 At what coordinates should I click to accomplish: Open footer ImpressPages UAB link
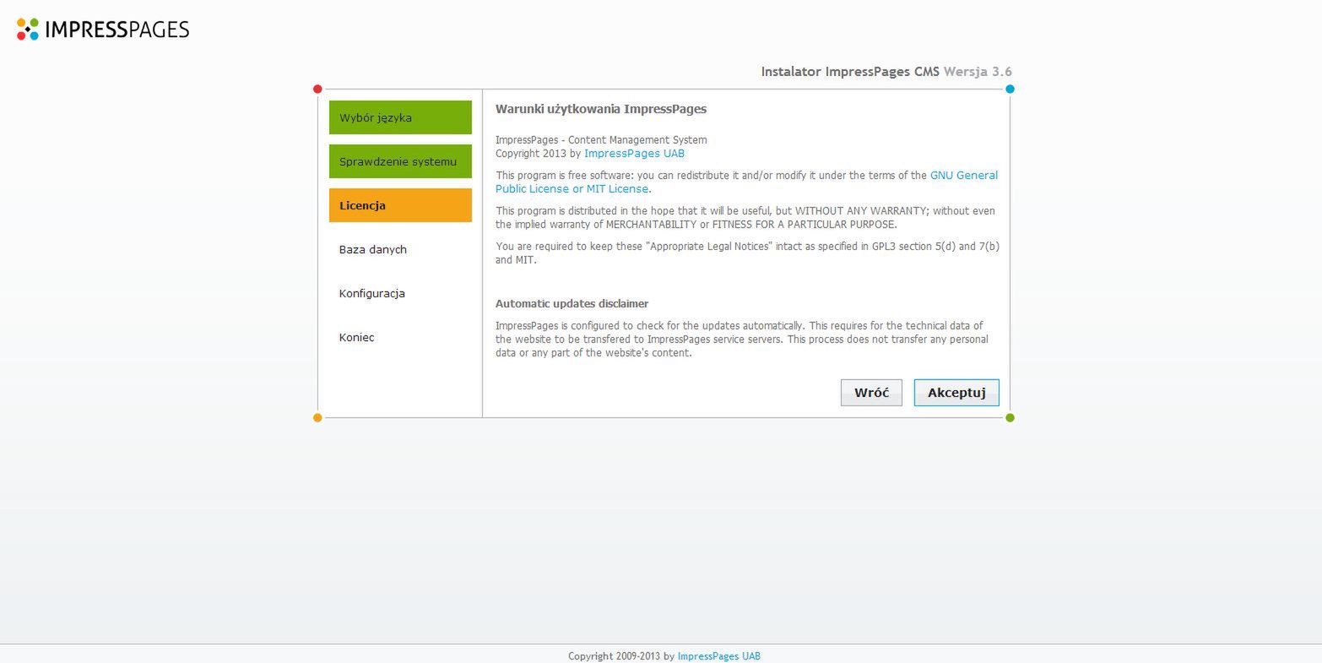click(718, 656)
